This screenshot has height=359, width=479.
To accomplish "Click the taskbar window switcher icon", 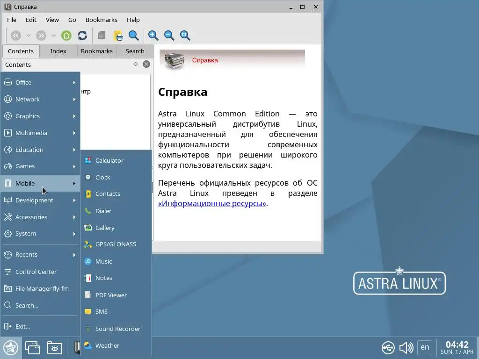I will pyautogui.click(x=33, y=348).
